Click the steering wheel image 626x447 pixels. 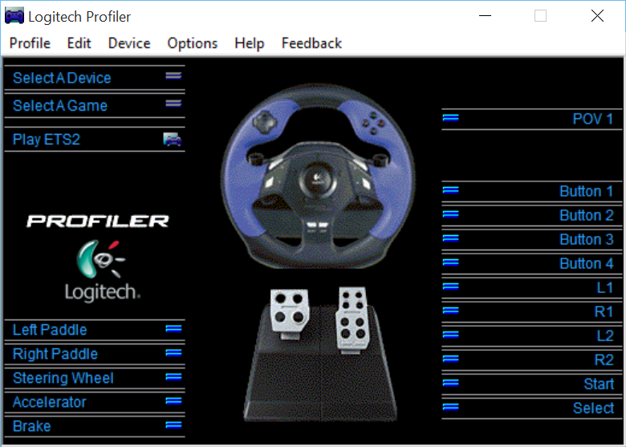tap(318, 176)
